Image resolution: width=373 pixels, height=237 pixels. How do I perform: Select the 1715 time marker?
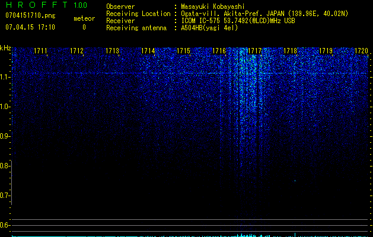(x=183, y=51)
